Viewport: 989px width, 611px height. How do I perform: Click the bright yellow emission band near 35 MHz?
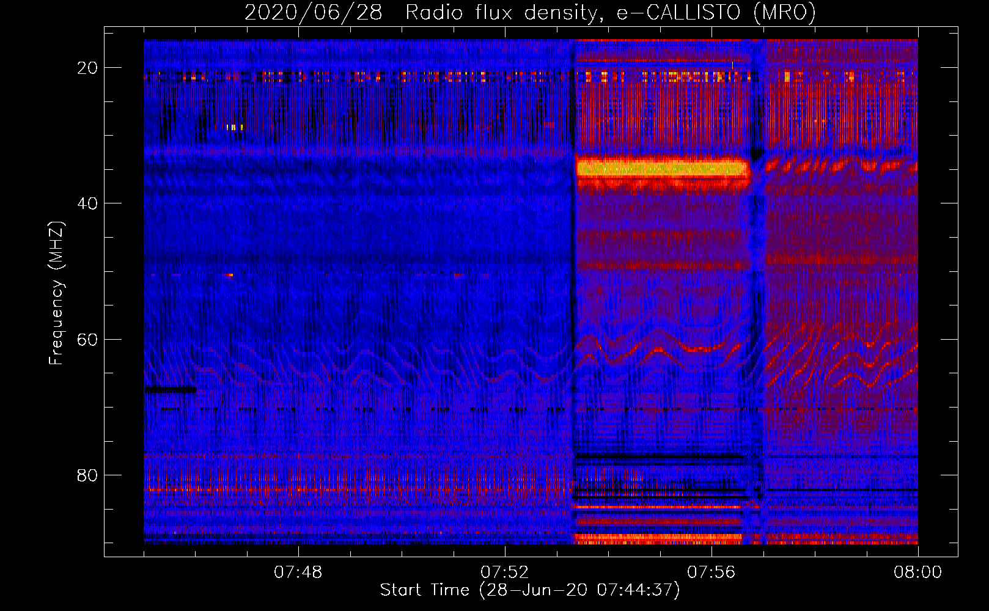click(663, 168)
